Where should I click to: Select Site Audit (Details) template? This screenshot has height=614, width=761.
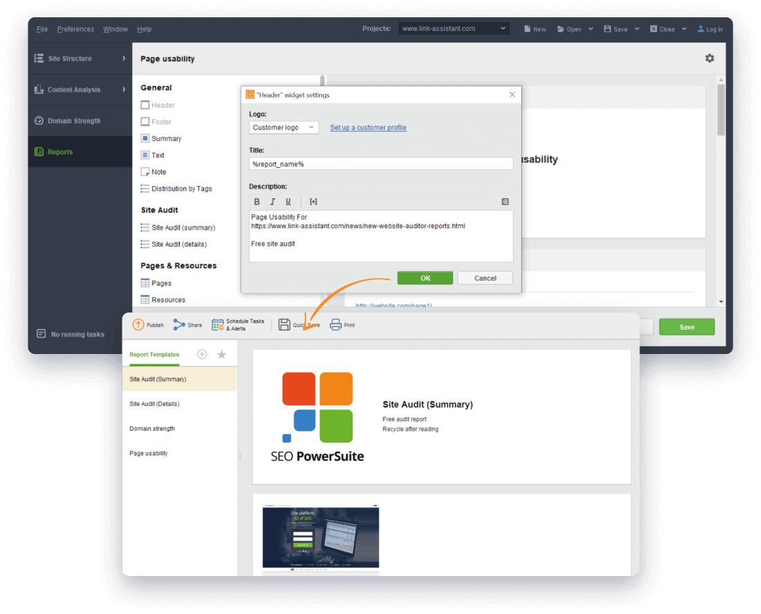point(180,404)
